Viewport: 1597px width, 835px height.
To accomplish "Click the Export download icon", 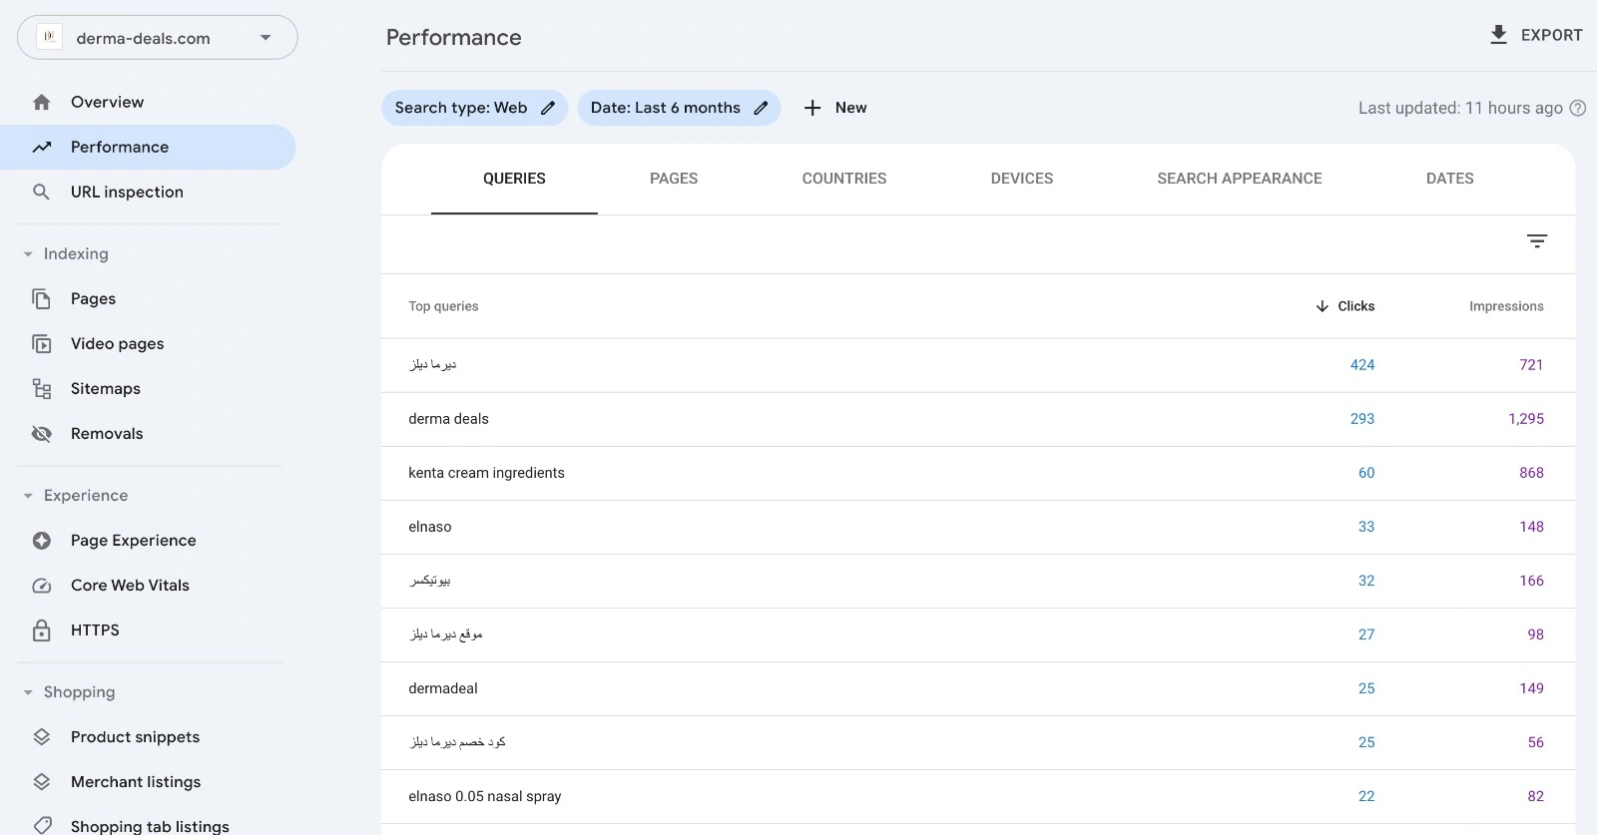I will (x=1498, y=35).
